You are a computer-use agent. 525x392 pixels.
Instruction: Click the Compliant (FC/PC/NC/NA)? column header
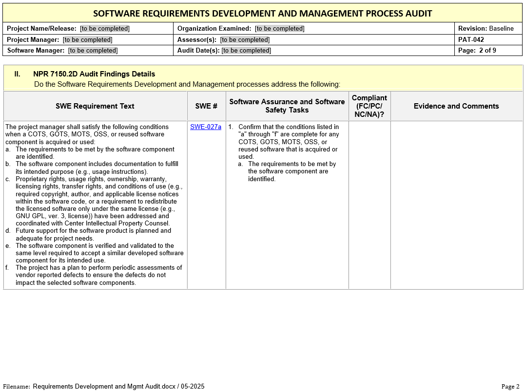point(369,106)
